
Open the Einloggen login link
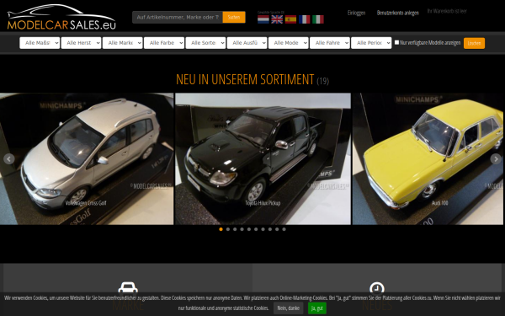pos(356,13)
